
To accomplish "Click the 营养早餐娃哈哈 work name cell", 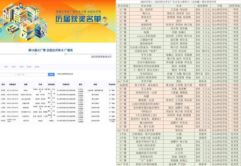I will (x=146, y=62).
